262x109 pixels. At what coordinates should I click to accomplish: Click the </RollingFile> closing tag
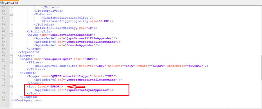pyautogui.click(x=40, y=31)
